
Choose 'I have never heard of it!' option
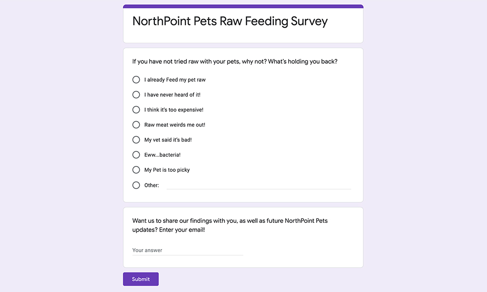coord(136,94)
